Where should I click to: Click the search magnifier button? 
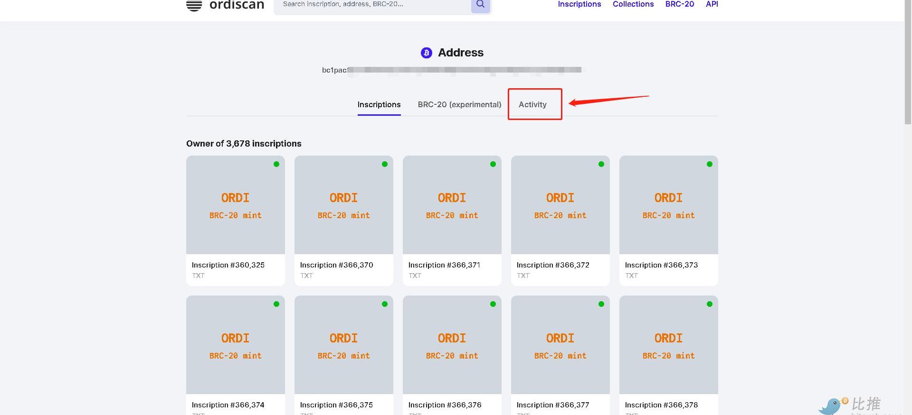coord(480,5)
